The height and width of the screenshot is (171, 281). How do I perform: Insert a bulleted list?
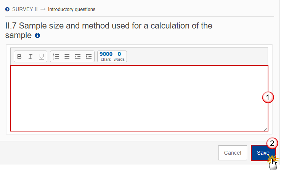[x=67, y=57]
